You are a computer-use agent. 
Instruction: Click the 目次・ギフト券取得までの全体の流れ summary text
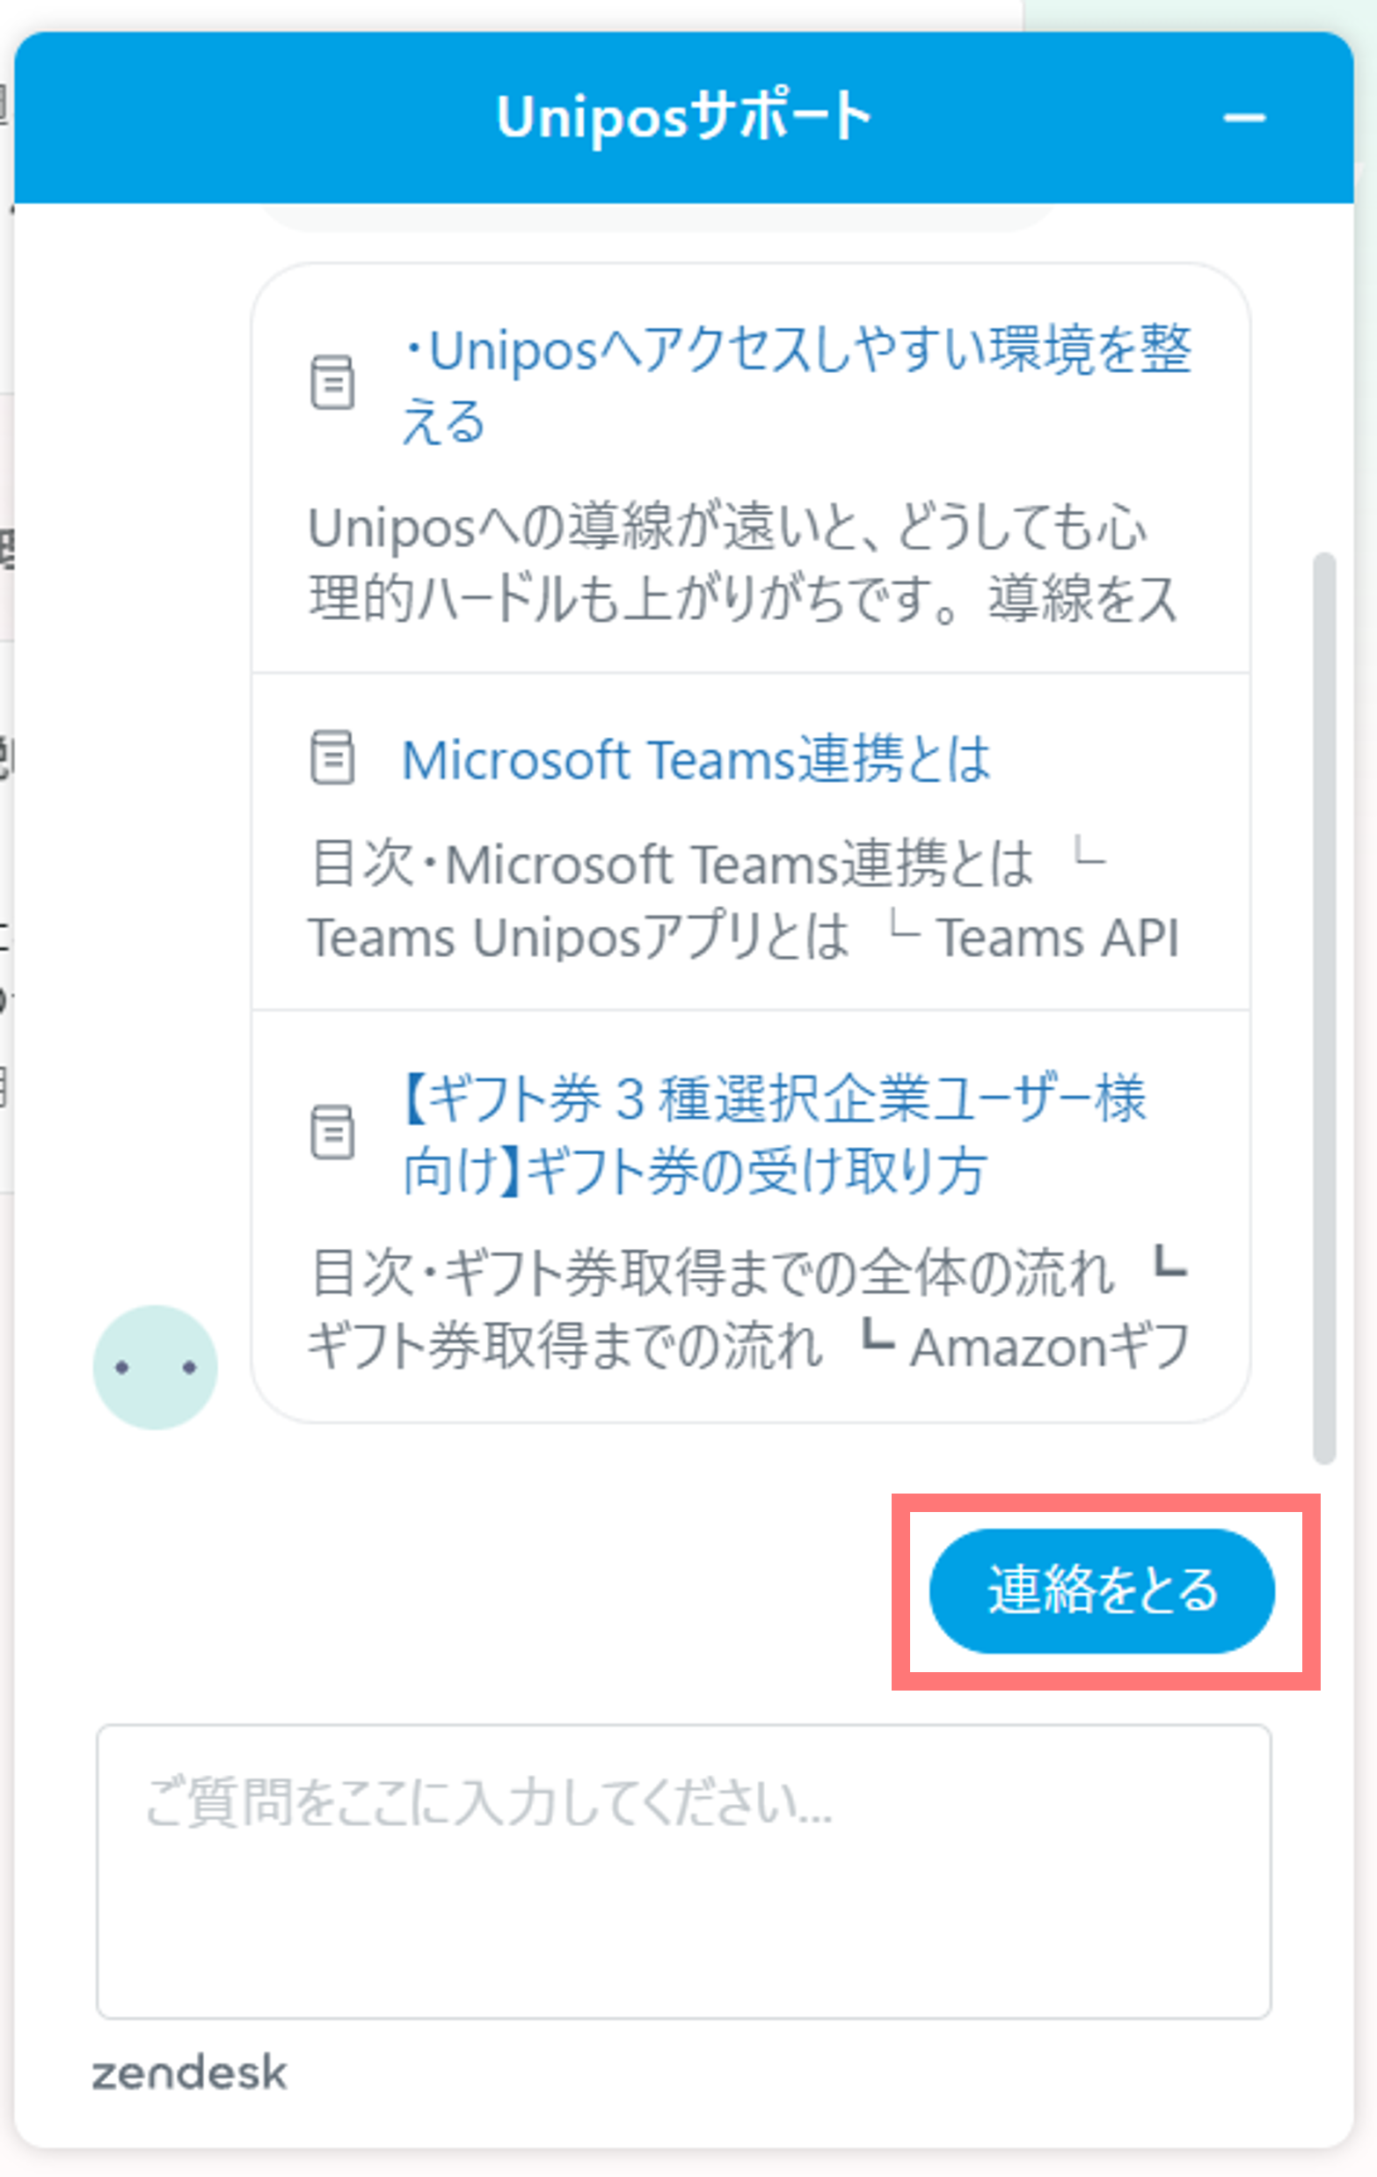click(x=713, y=1273)
